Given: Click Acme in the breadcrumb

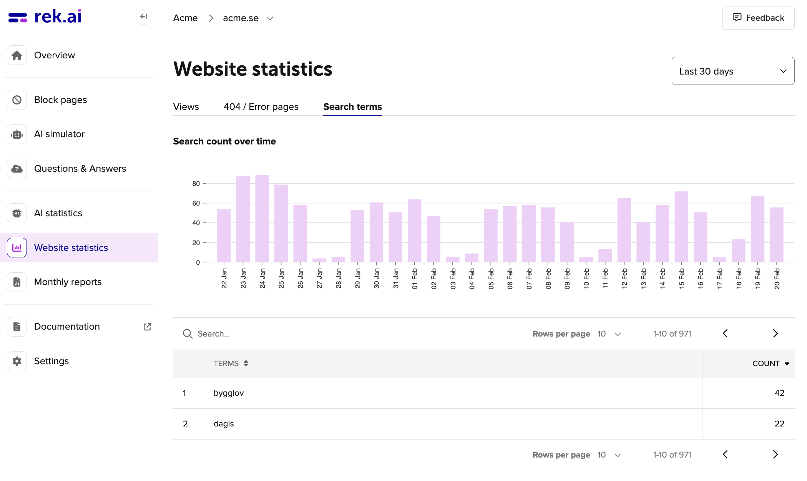Looking at the screenshot, I should pos(185,18).
